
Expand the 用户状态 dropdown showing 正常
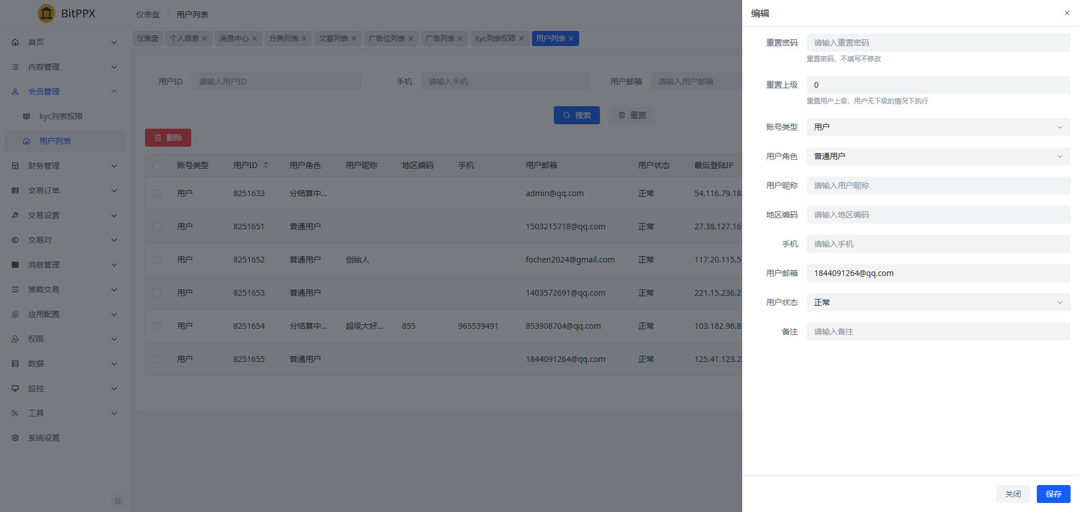(938, 302)
